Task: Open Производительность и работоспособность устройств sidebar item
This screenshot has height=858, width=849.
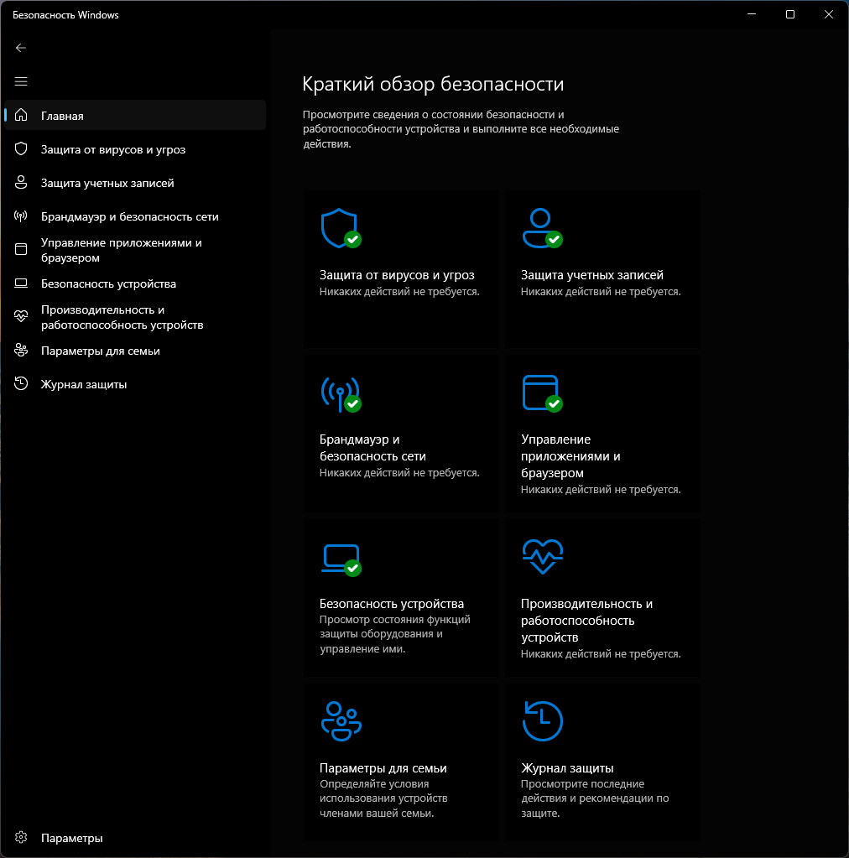Action: click(135, 317)
